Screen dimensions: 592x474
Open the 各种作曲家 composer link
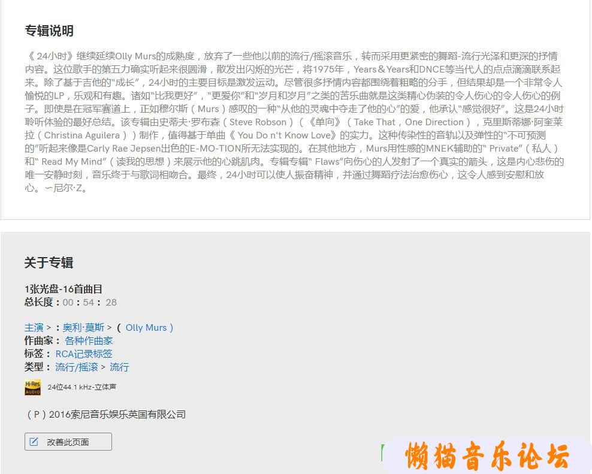(89, 341)
